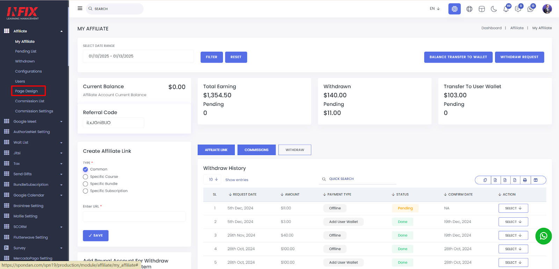Open Select action dropdown for $11.00 row

click(x=513, y=208)
